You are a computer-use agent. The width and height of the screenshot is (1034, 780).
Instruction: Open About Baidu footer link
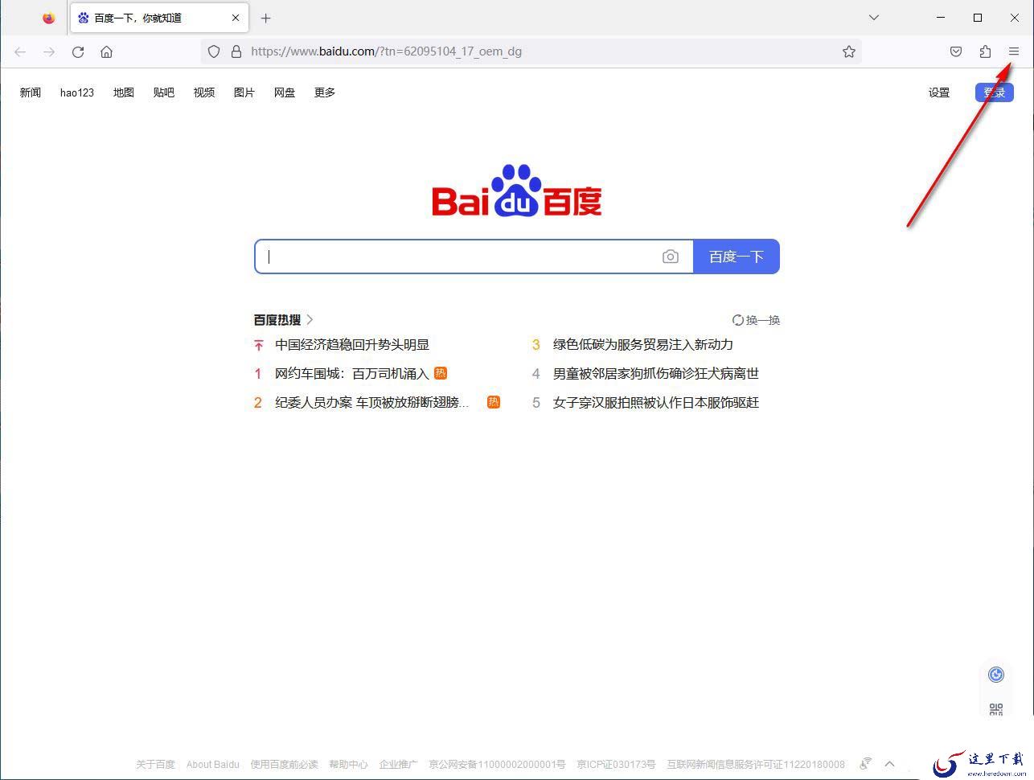(213, 764)
